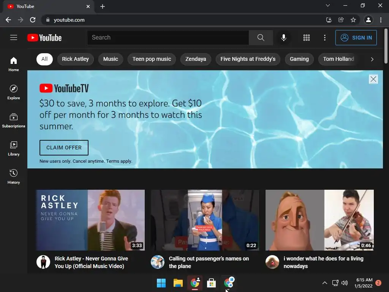Select Teen pop music chip
This screenshot has height=292, width=389.
152,59
